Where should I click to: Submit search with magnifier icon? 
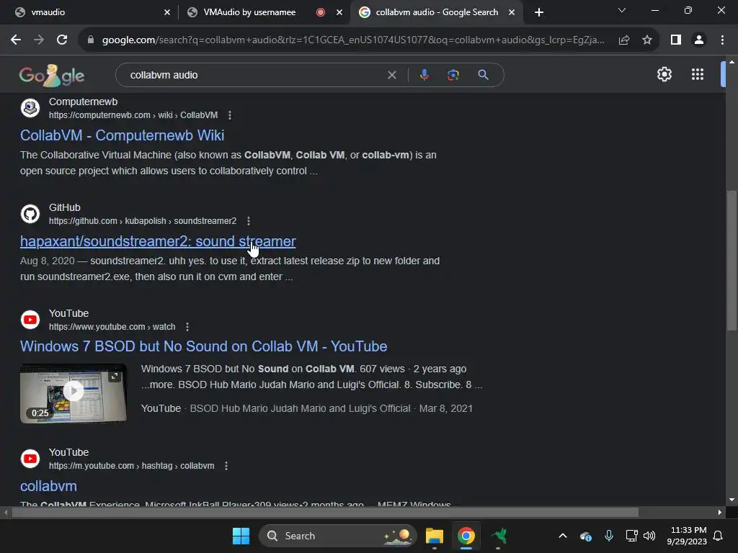pyautogui.click(x=483, y=75)
